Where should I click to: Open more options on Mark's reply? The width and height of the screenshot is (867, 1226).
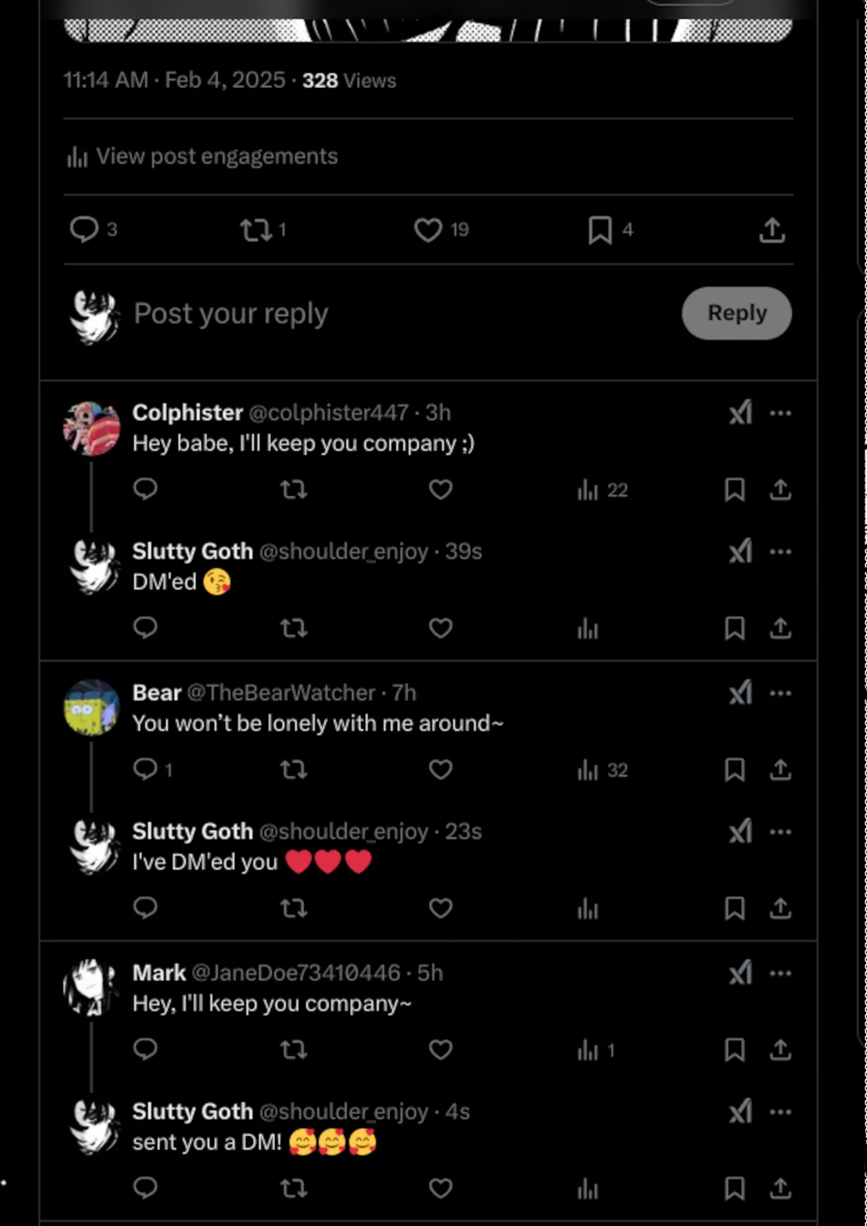pos(780,973)
